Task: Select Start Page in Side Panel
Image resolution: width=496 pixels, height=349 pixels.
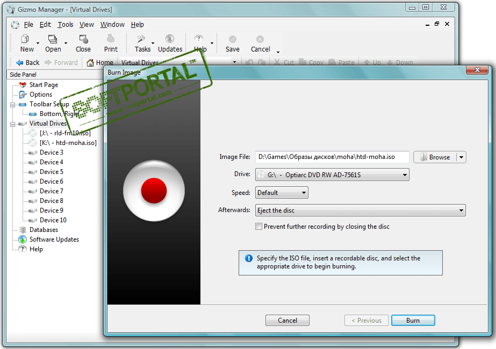Action: click(x=44, y=85)
